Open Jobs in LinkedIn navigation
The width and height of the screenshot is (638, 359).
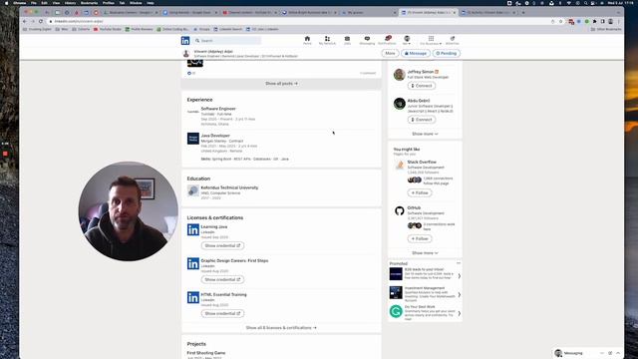click(x=347, y=40)
